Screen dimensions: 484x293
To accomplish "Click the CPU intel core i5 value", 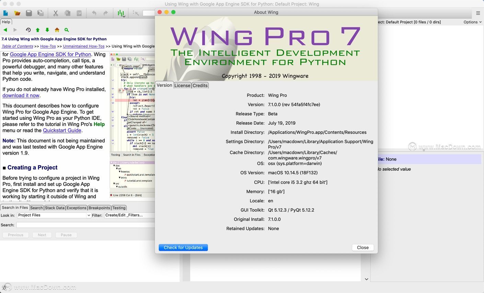I will pyautogui.click(x=298, y=182).
